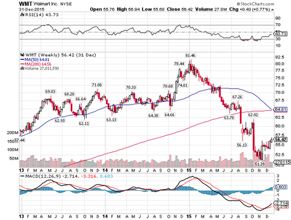Click the Volume 27,811,590 legend text
291x220 pixels.
(42, 68)
